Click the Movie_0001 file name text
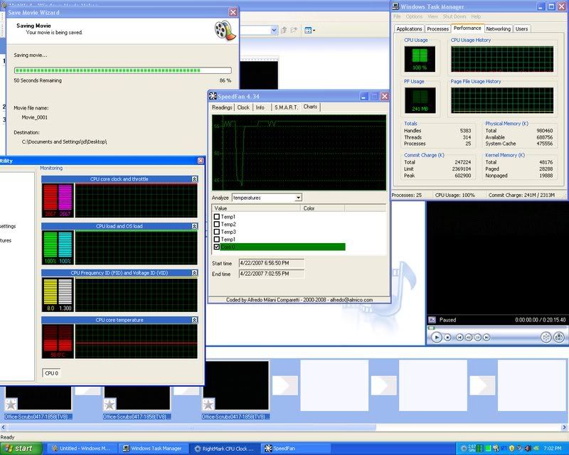This screenshot has width=569, height=455. point(34,117)
